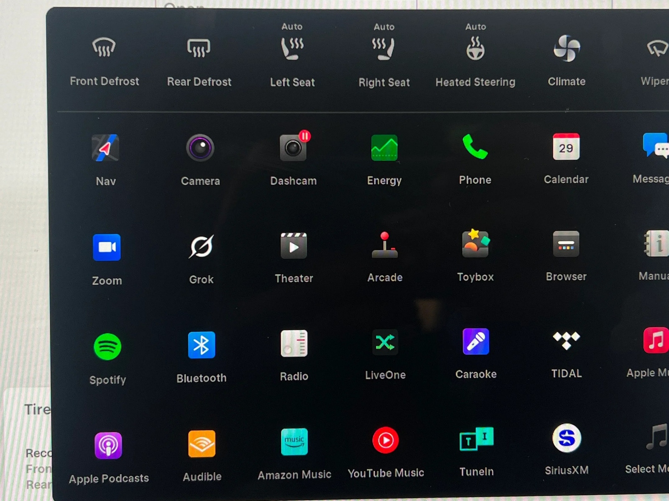669x501 pixels.
Task: Toggle Right Seat heater
Action: coord(384,49)
